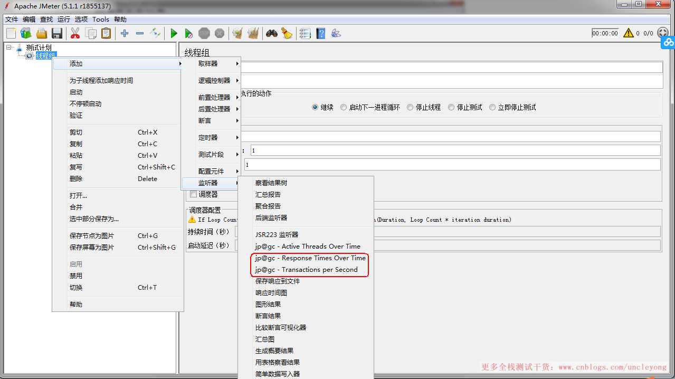Open the Templates icon in toolbar

26,33
